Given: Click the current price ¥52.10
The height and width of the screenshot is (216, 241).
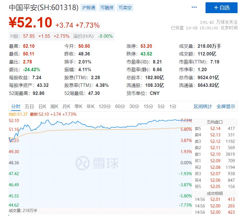Looking at the screenshot, I should click(x=30, y=23).
